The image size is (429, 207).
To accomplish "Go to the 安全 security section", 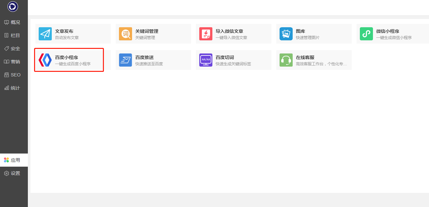I will [x=14, y=49].
